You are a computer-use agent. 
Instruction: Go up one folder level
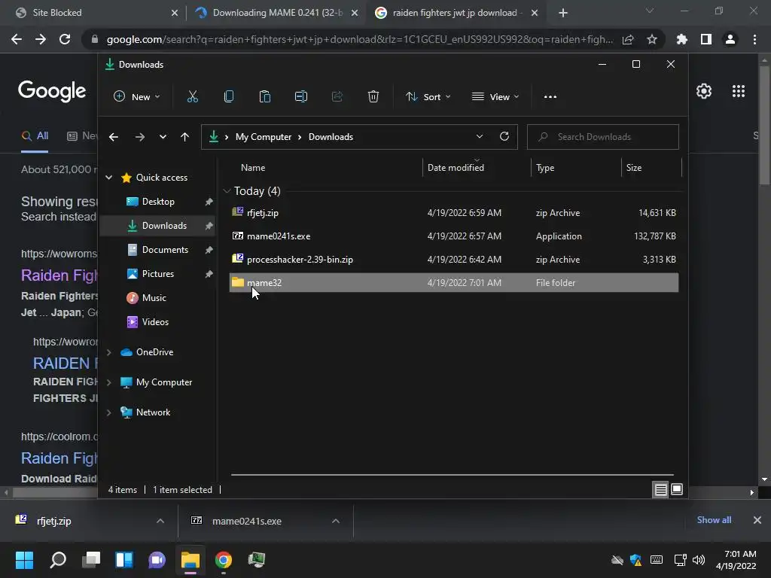click(185, 137)
